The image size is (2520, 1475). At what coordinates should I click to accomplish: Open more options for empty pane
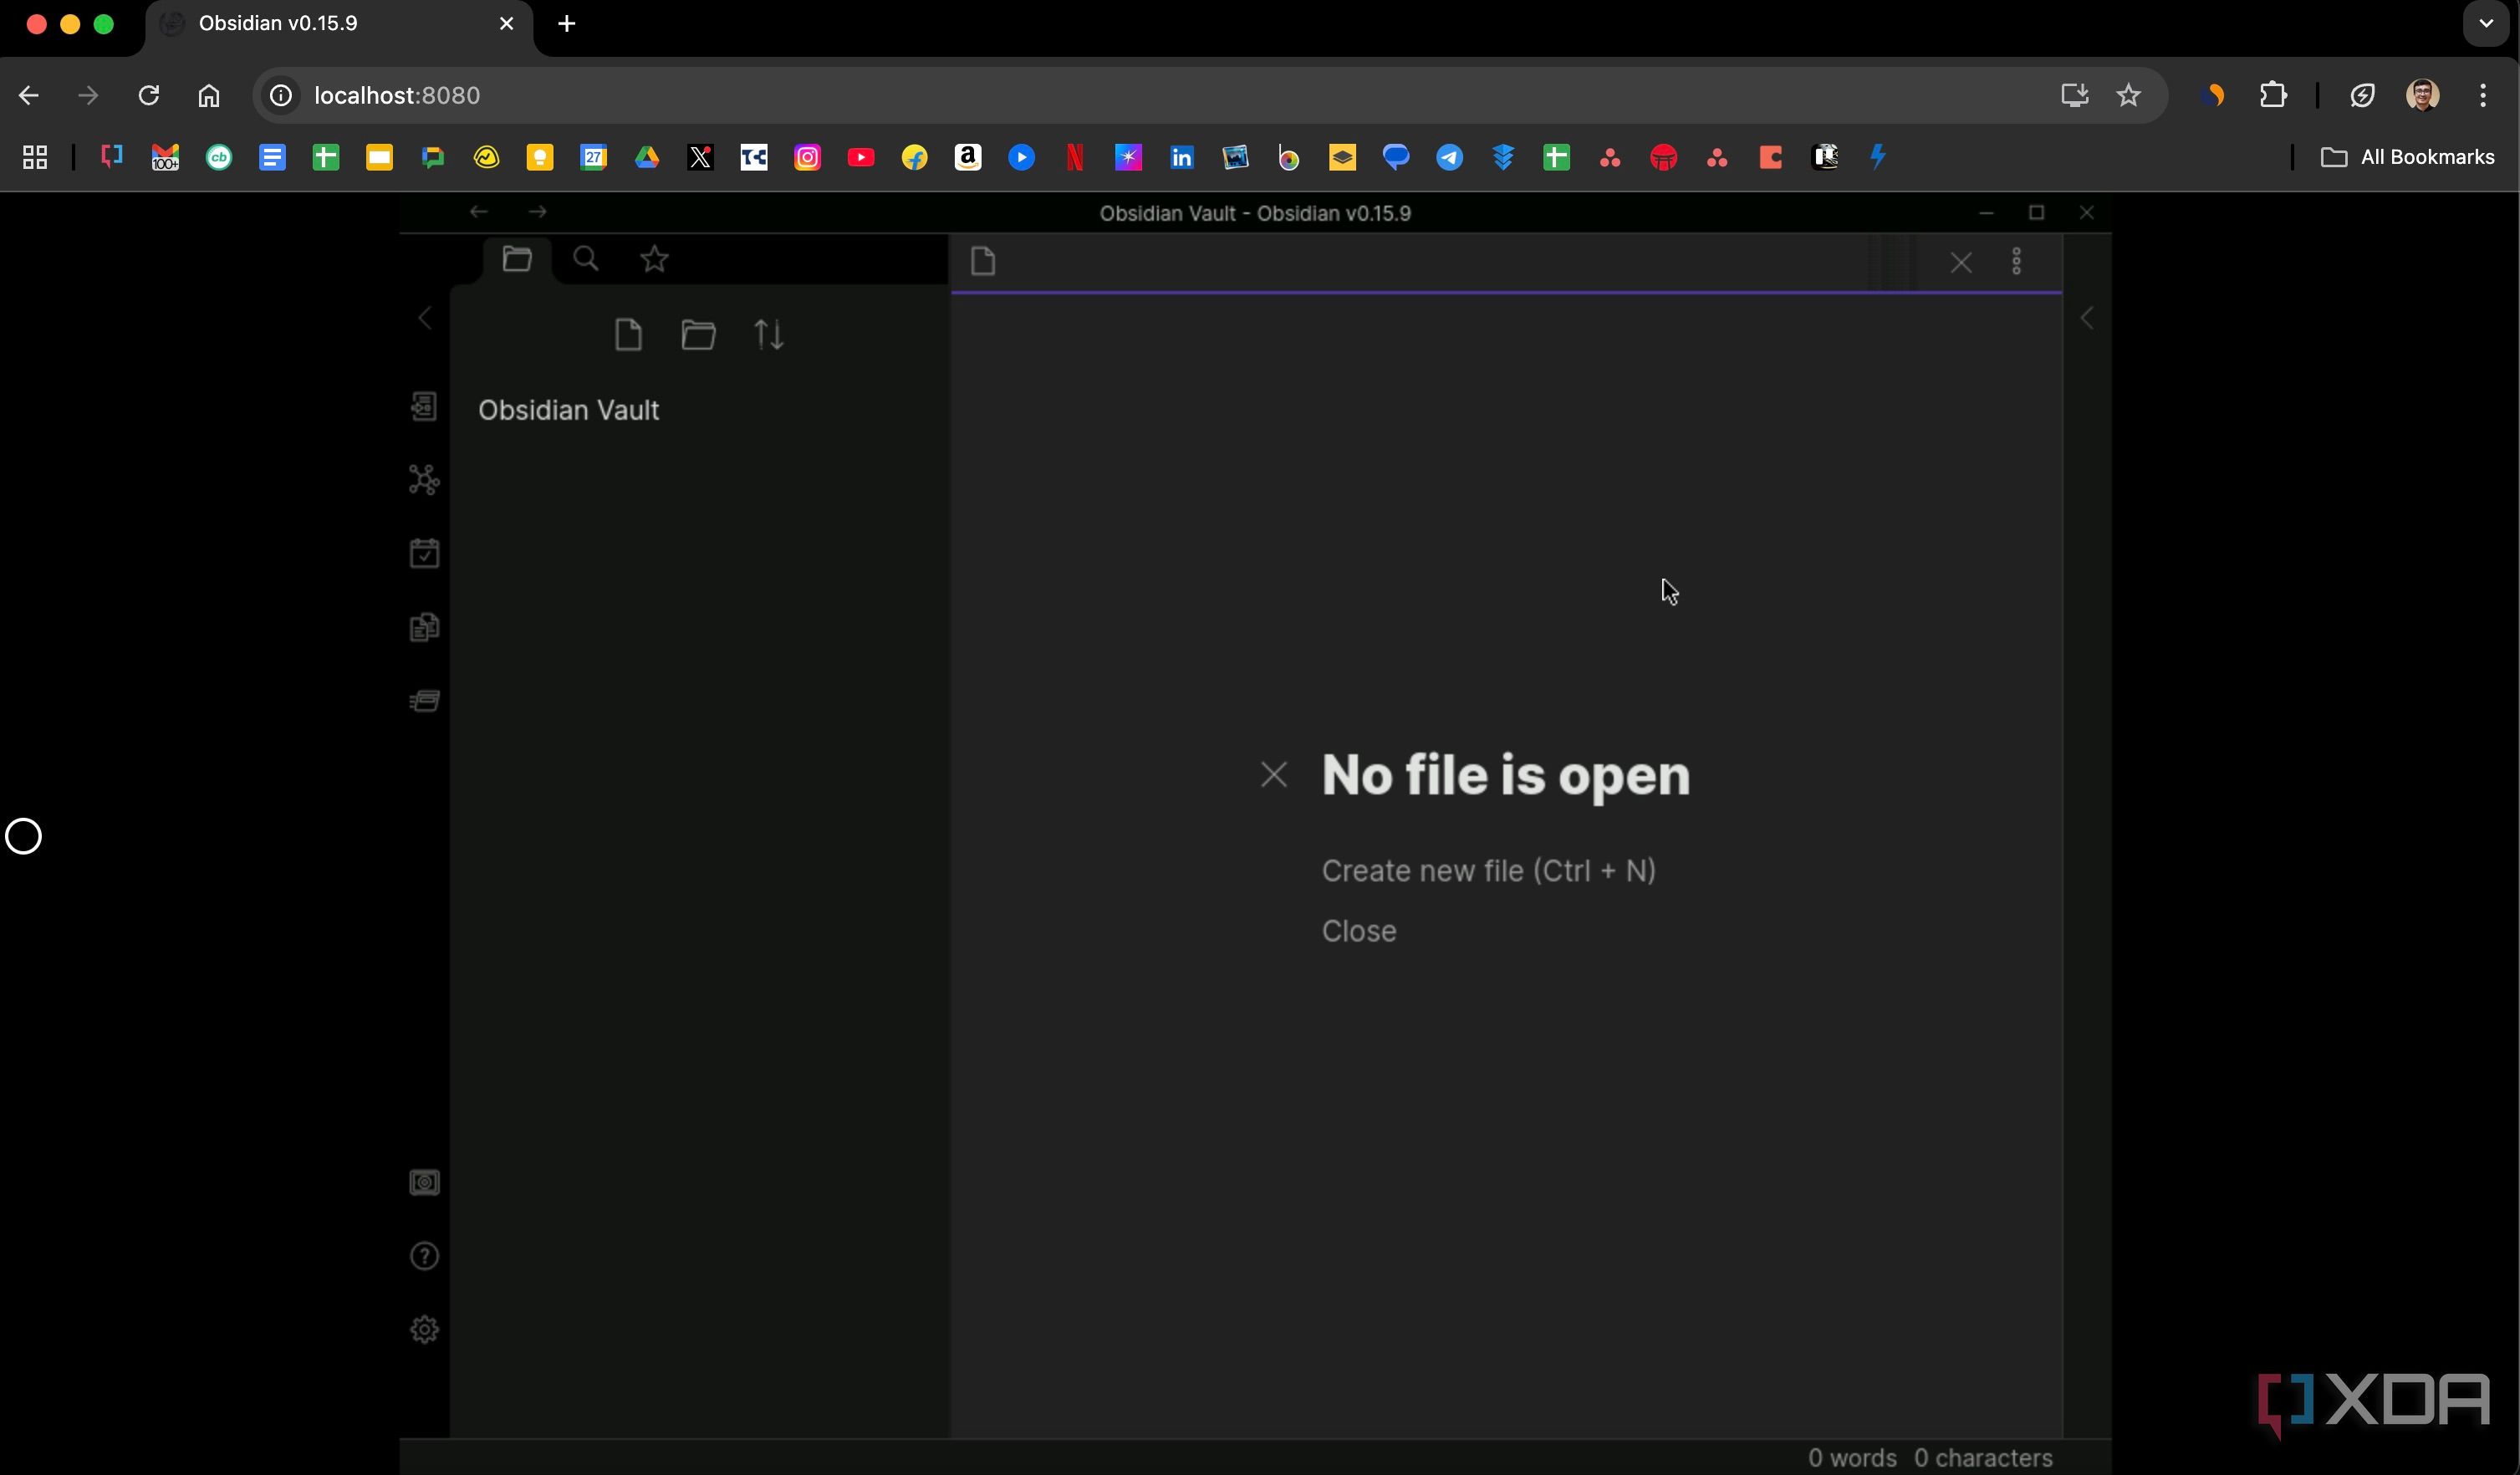[x=2016, y=262]
